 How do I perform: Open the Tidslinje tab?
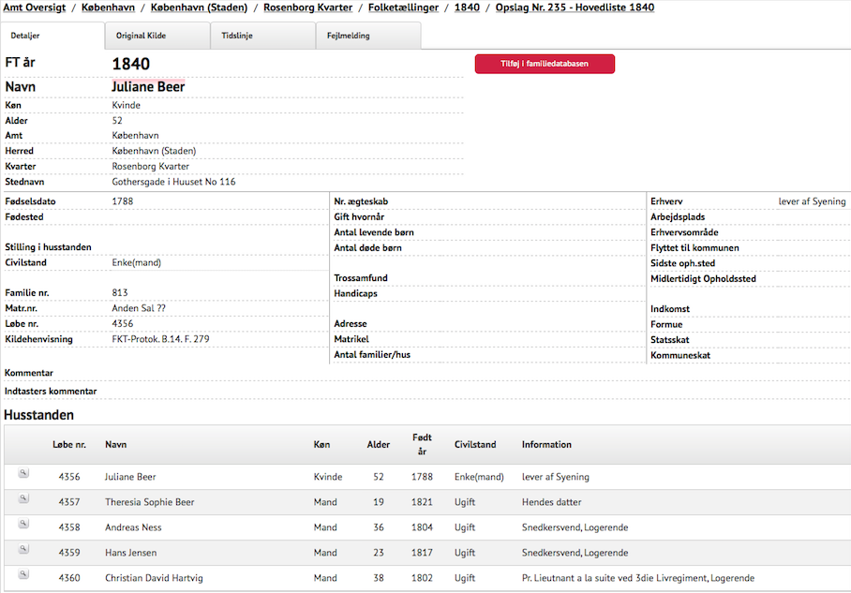point(237,36)
